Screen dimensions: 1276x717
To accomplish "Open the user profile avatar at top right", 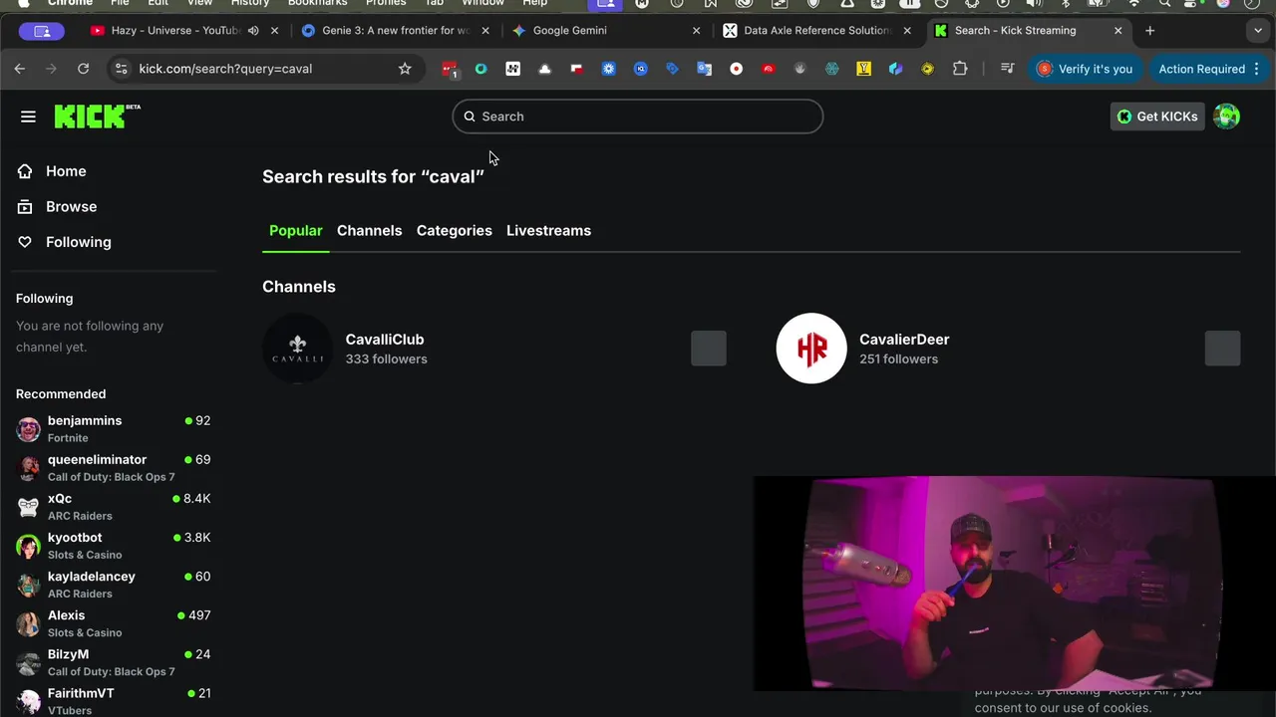I will pyautogui.click(x=1226, y=117).
